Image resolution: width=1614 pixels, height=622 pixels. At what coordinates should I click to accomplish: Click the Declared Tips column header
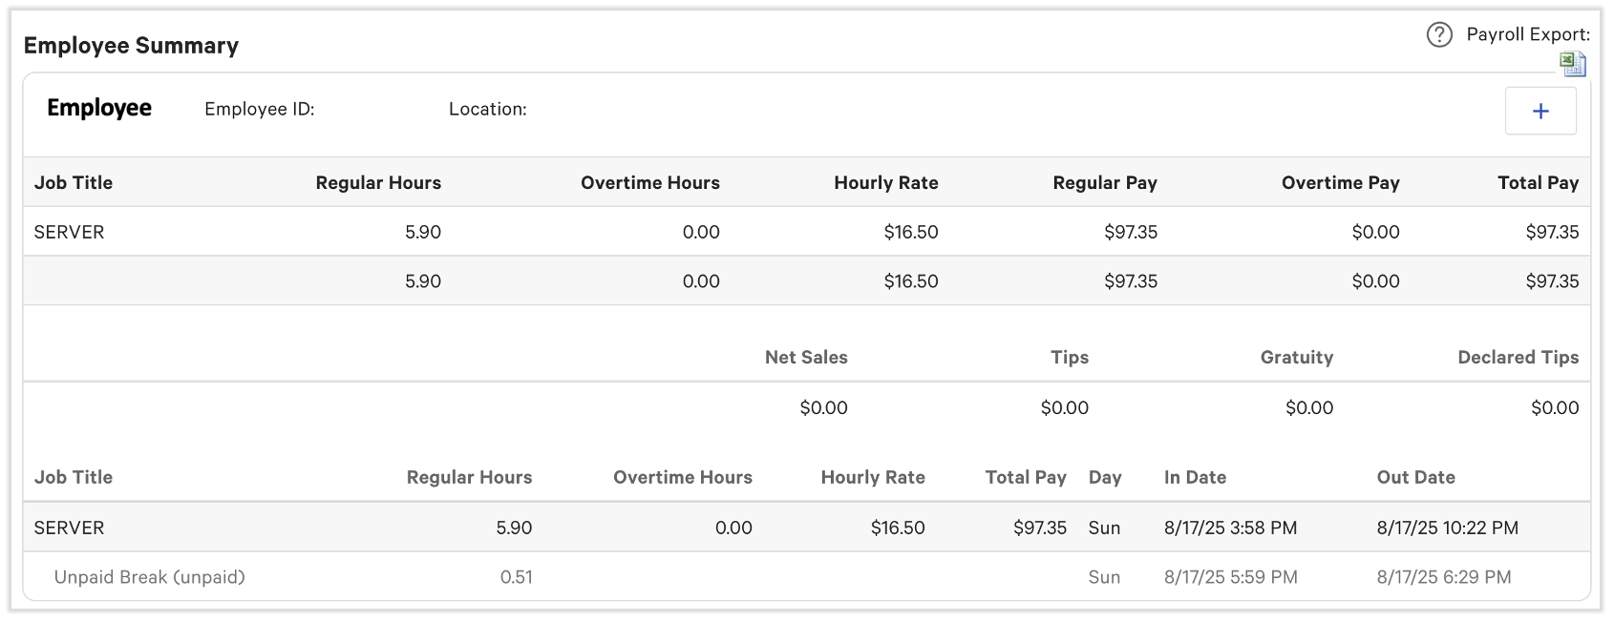coord(1518,358)
